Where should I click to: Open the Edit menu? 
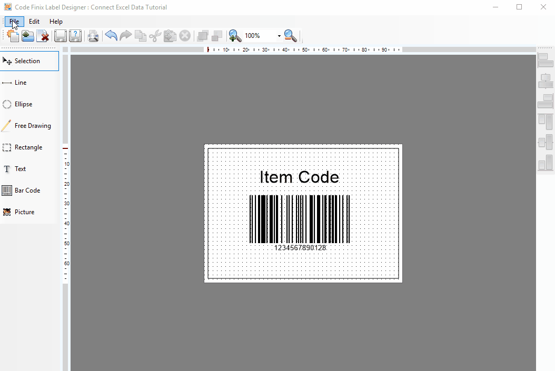[x=34, y=22]
